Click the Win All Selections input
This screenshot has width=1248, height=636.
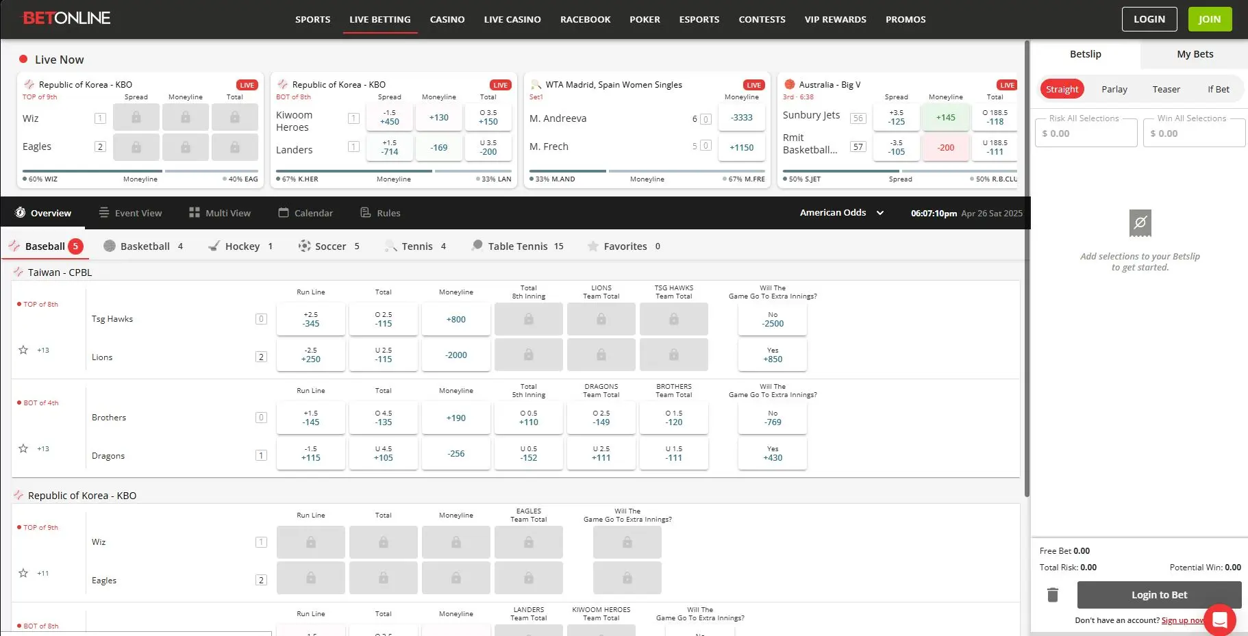[x=1195, y=133]
